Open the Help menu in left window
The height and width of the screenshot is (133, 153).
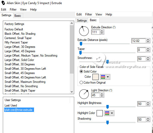[x=33, y=10]
